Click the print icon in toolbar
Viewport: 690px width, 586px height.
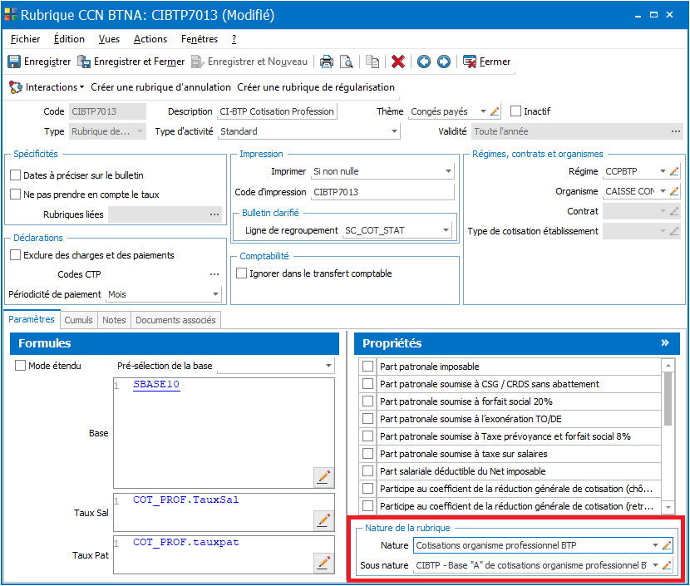click(326, 62)
